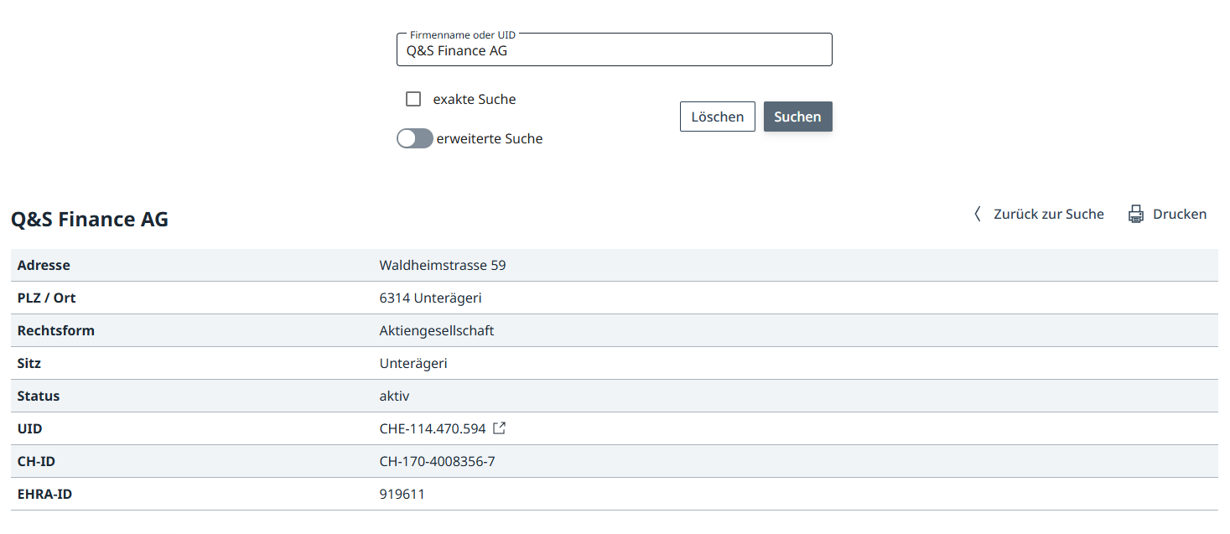
Task: Click the EHRA-ID number 919611
Action: [402, 494]
